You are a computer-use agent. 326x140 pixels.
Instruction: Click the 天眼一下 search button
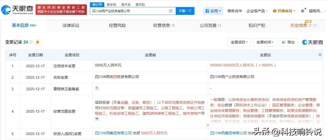click(x=185, y=11)
